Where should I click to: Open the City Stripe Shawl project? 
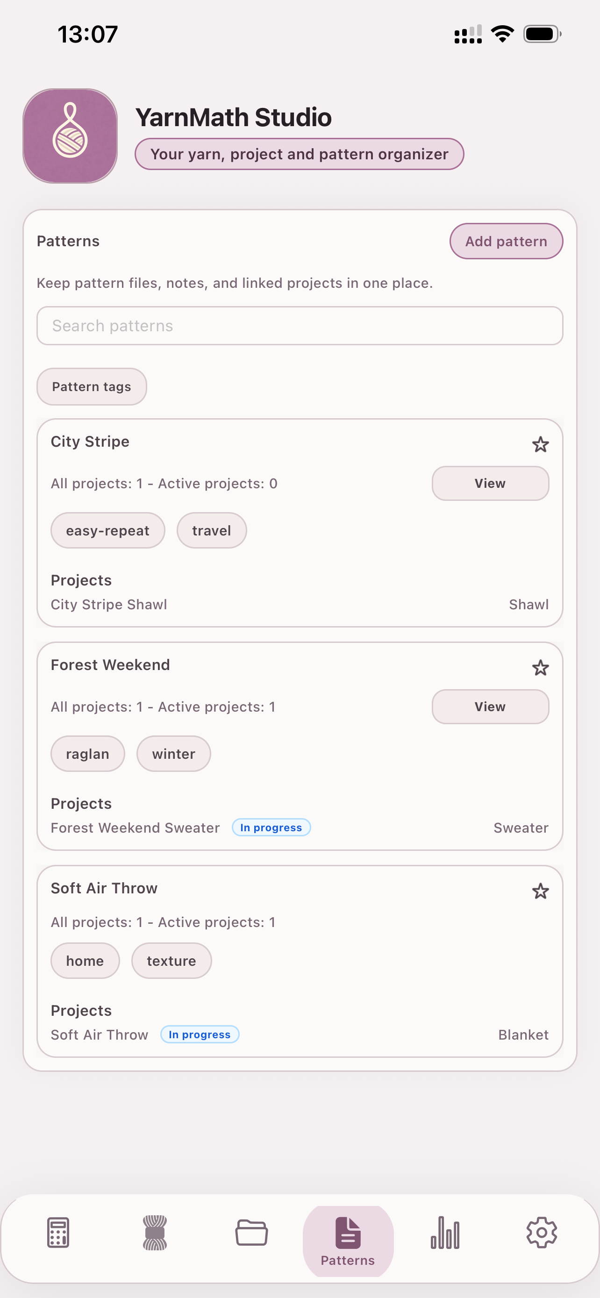pyautogui.click(x=109, y=604)
